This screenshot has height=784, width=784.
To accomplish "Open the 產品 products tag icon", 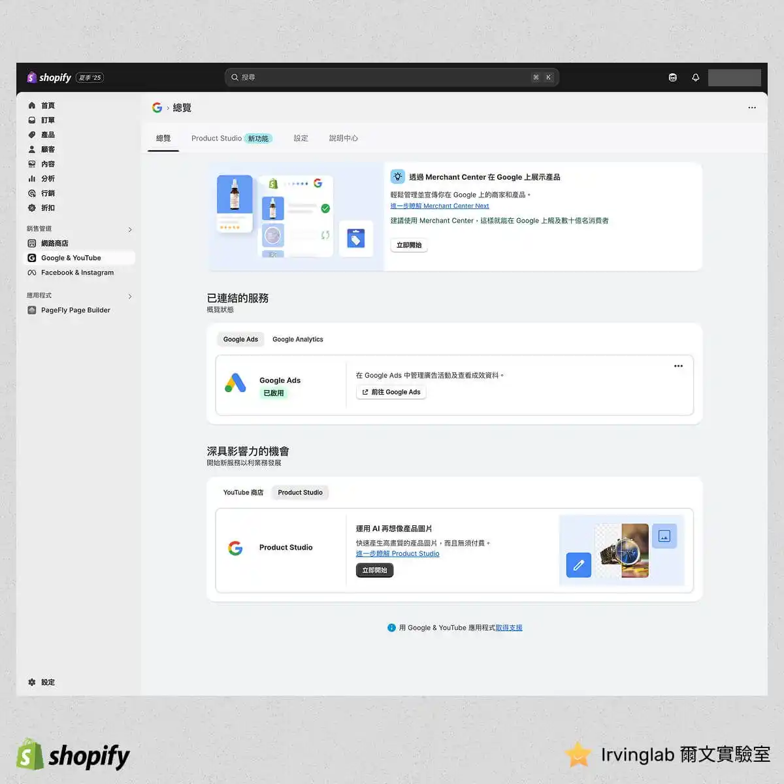I will point(32,135).
